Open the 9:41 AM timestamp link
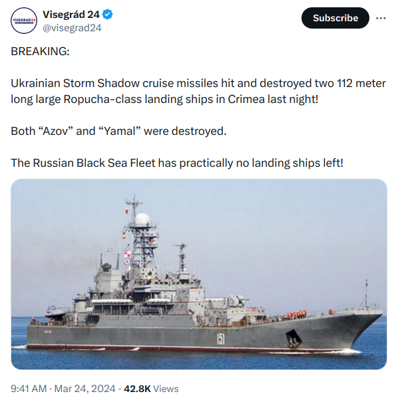 coord(29,389)
